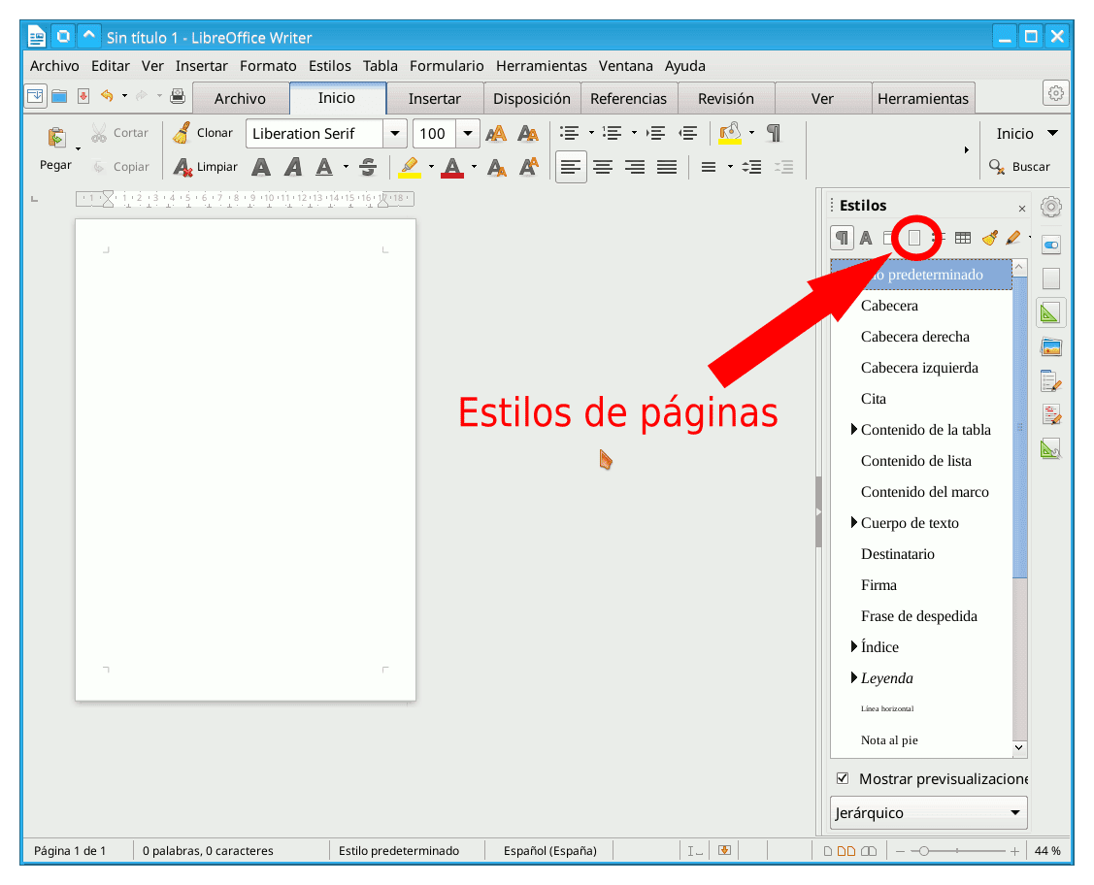The image size is (1094, 885).
Task: Open Table Styles in the Estilos panel
Action: (x=962, y=238)
